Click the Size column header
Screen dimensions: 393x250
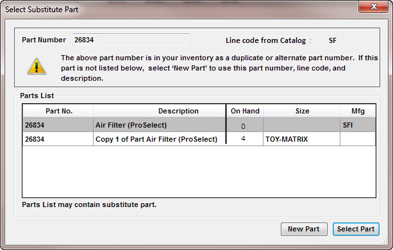pyautogui.click(x=302, y=111)
